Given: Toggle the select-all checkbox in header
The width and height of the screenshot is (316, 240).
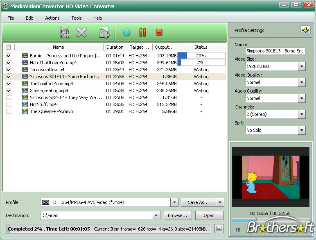Looking at the screenshot, I should [x=9, y=47].
